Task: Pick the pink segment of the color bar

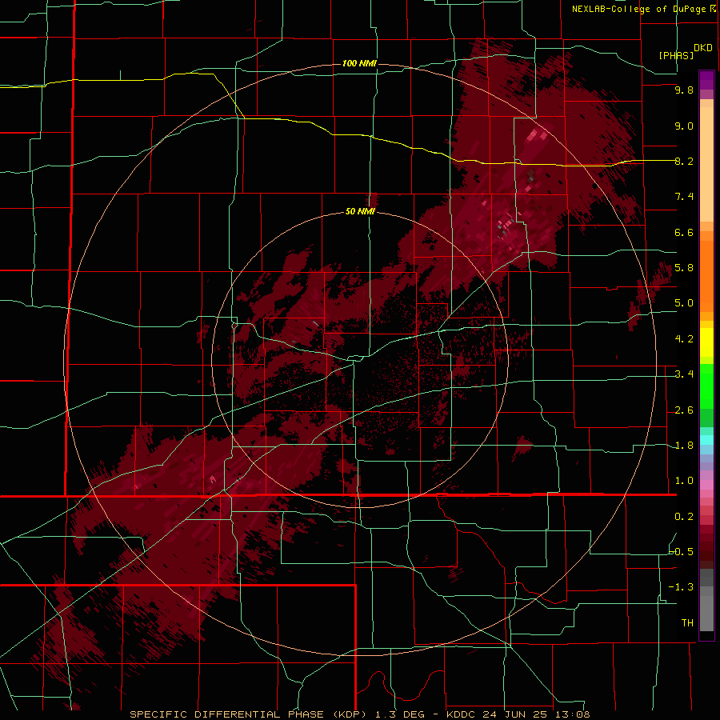Action: click(x=706, y=485)
